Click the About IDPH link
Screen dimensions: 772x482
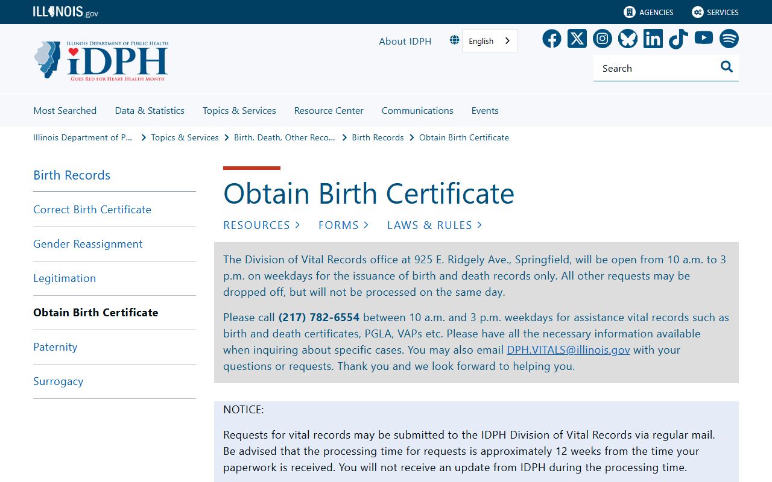click(x=405, y=41)
